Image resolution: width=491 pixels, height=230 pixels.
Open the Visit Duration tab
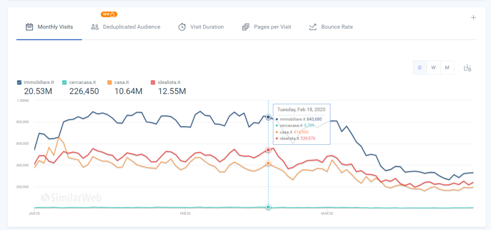point(201,27)
